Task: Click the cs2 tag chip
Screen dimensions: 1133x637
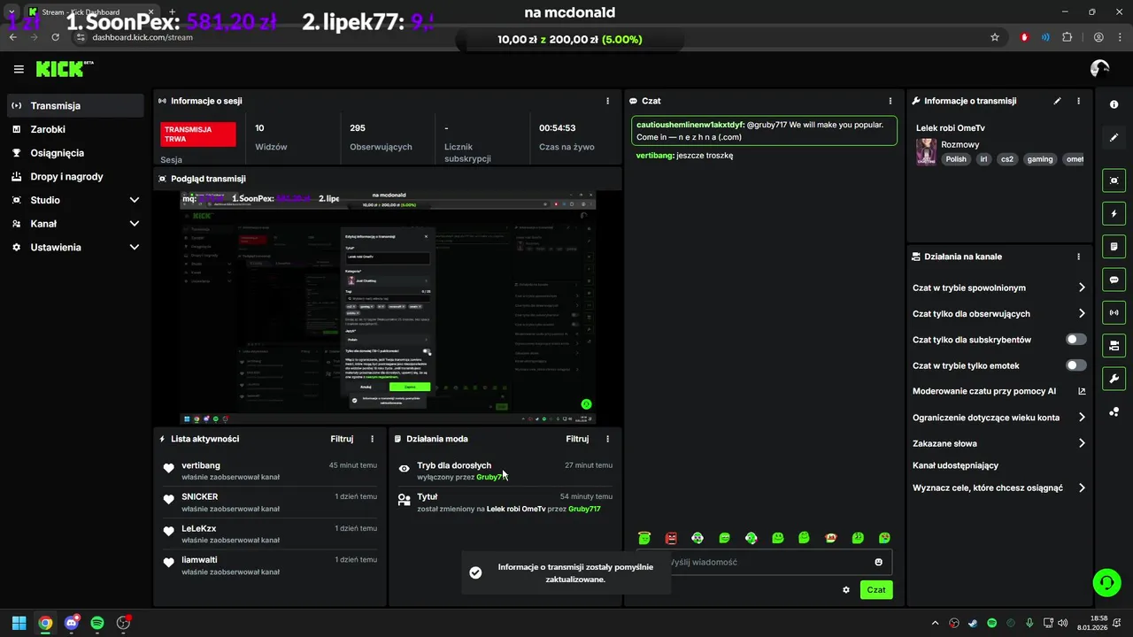Action: 1007,159
